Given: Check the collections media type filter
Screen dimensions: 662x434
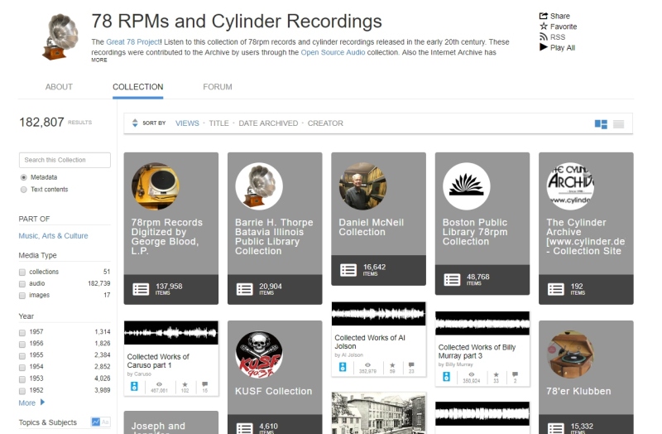Looking at the screenshot, I should (22, 272).
